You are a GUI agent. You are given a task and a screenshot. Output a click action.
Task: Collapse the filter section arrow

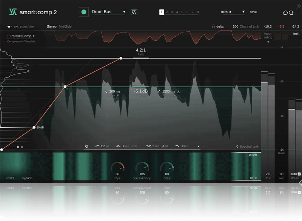pyautogui.click(x=199, y=146)
